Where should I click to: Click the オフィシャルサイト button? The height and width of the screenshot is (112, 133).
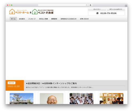click(x=116, y=9)
